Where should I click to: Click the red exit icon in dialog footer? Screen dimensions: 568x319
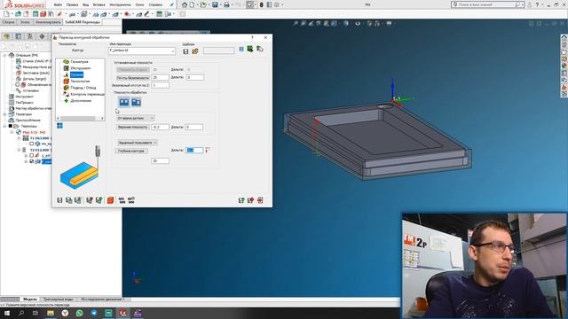click(260, 200)
